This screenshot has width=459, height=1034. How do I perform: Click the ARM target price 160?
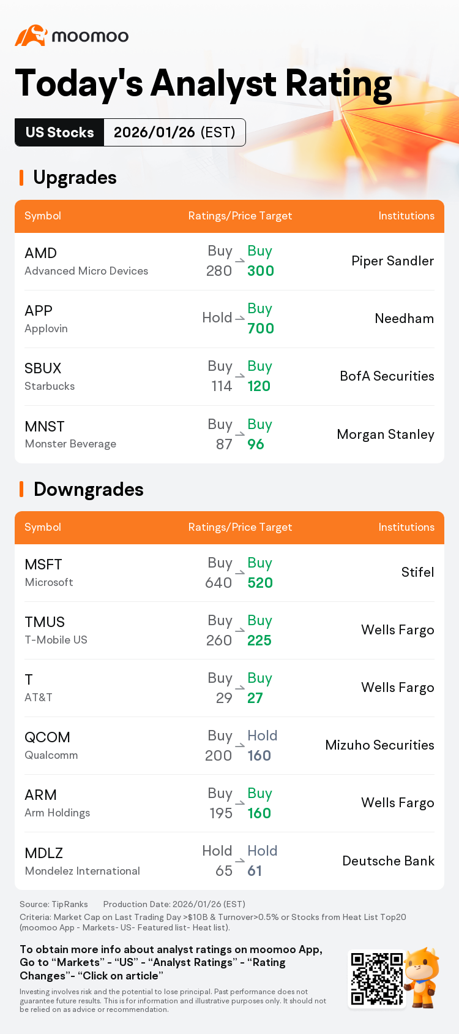pyautogui.click(x=259, y=813)
